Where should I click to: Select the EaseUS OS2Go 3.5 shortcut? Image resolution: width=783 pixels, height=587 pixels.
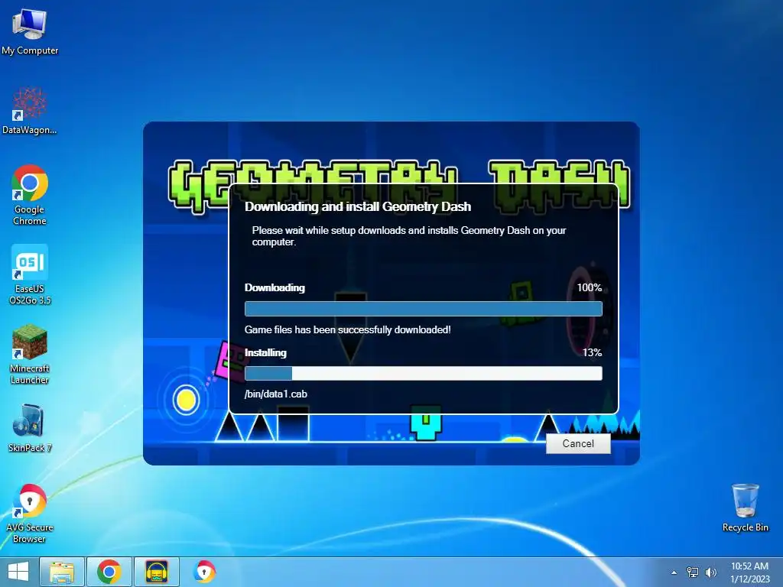point(30,274)
